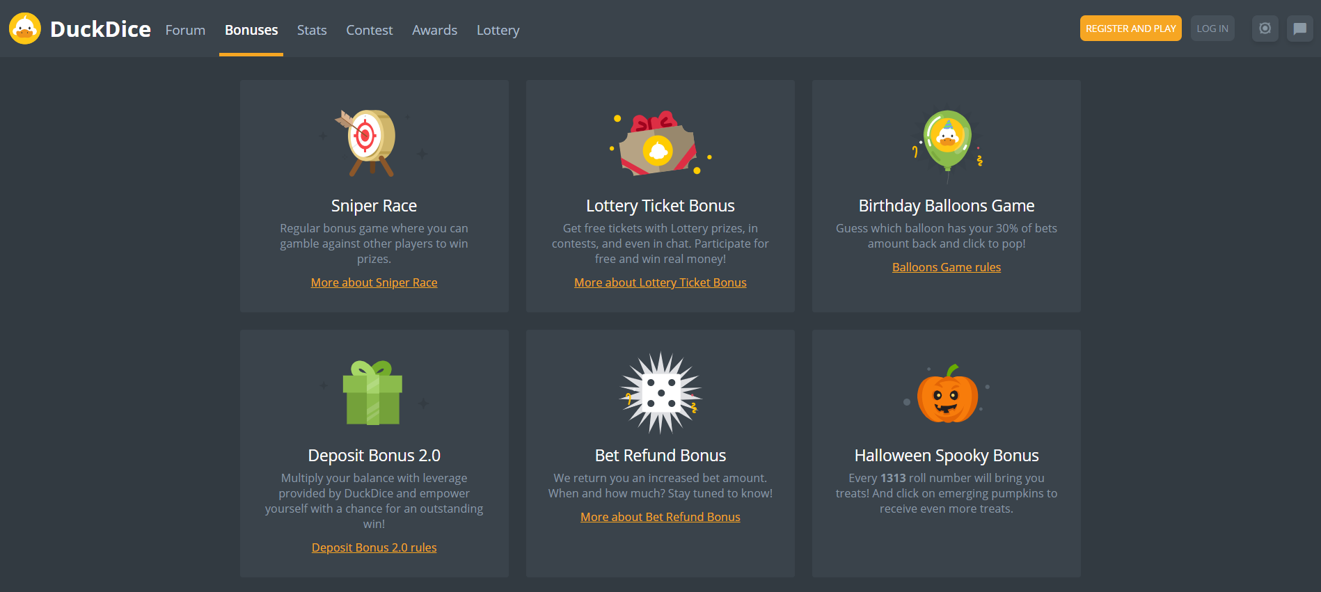The width and height of the screenshot is (1321, 592).
Task: Go to the Contest tab
Action: (370, 30)
